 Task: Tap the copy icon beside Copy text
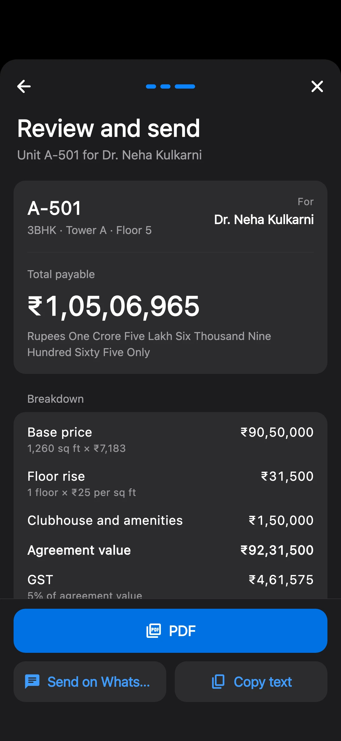tap(218, 681)
